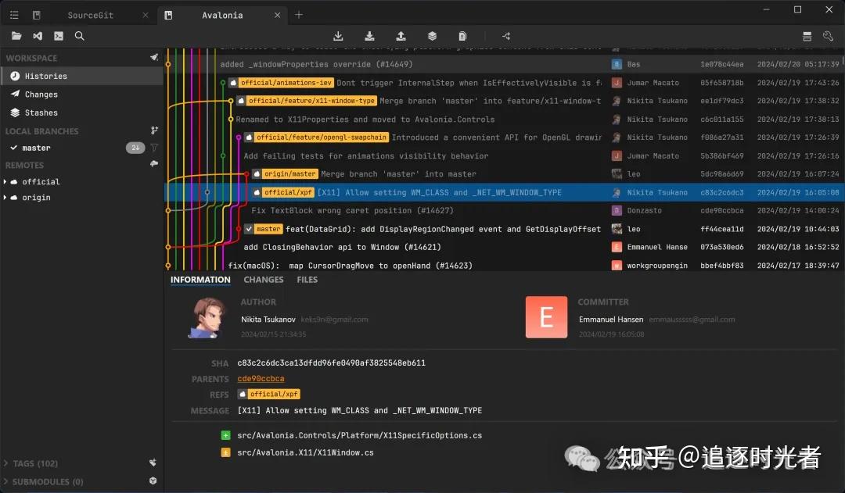Click the official/xpf ref tag in details
This screenshot has width=845, height=493.
(x=269, y=394)
